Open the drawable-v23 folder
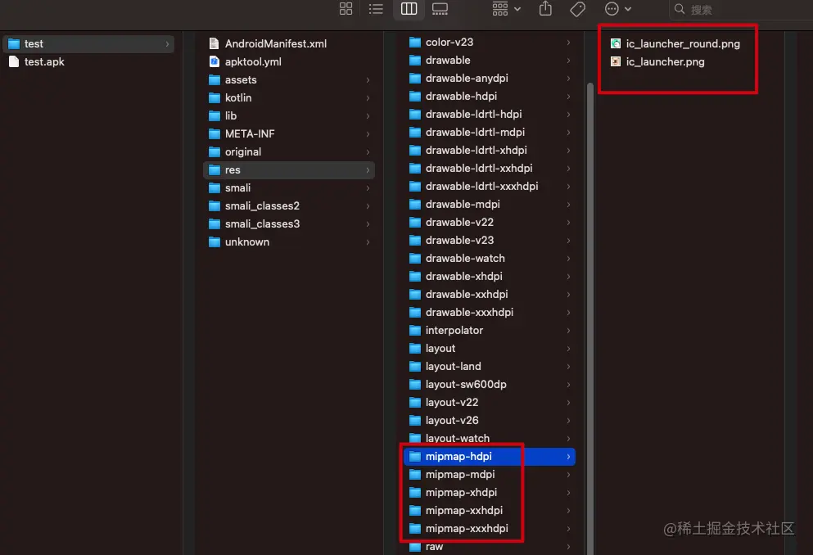813x555 pixels. 490,241
